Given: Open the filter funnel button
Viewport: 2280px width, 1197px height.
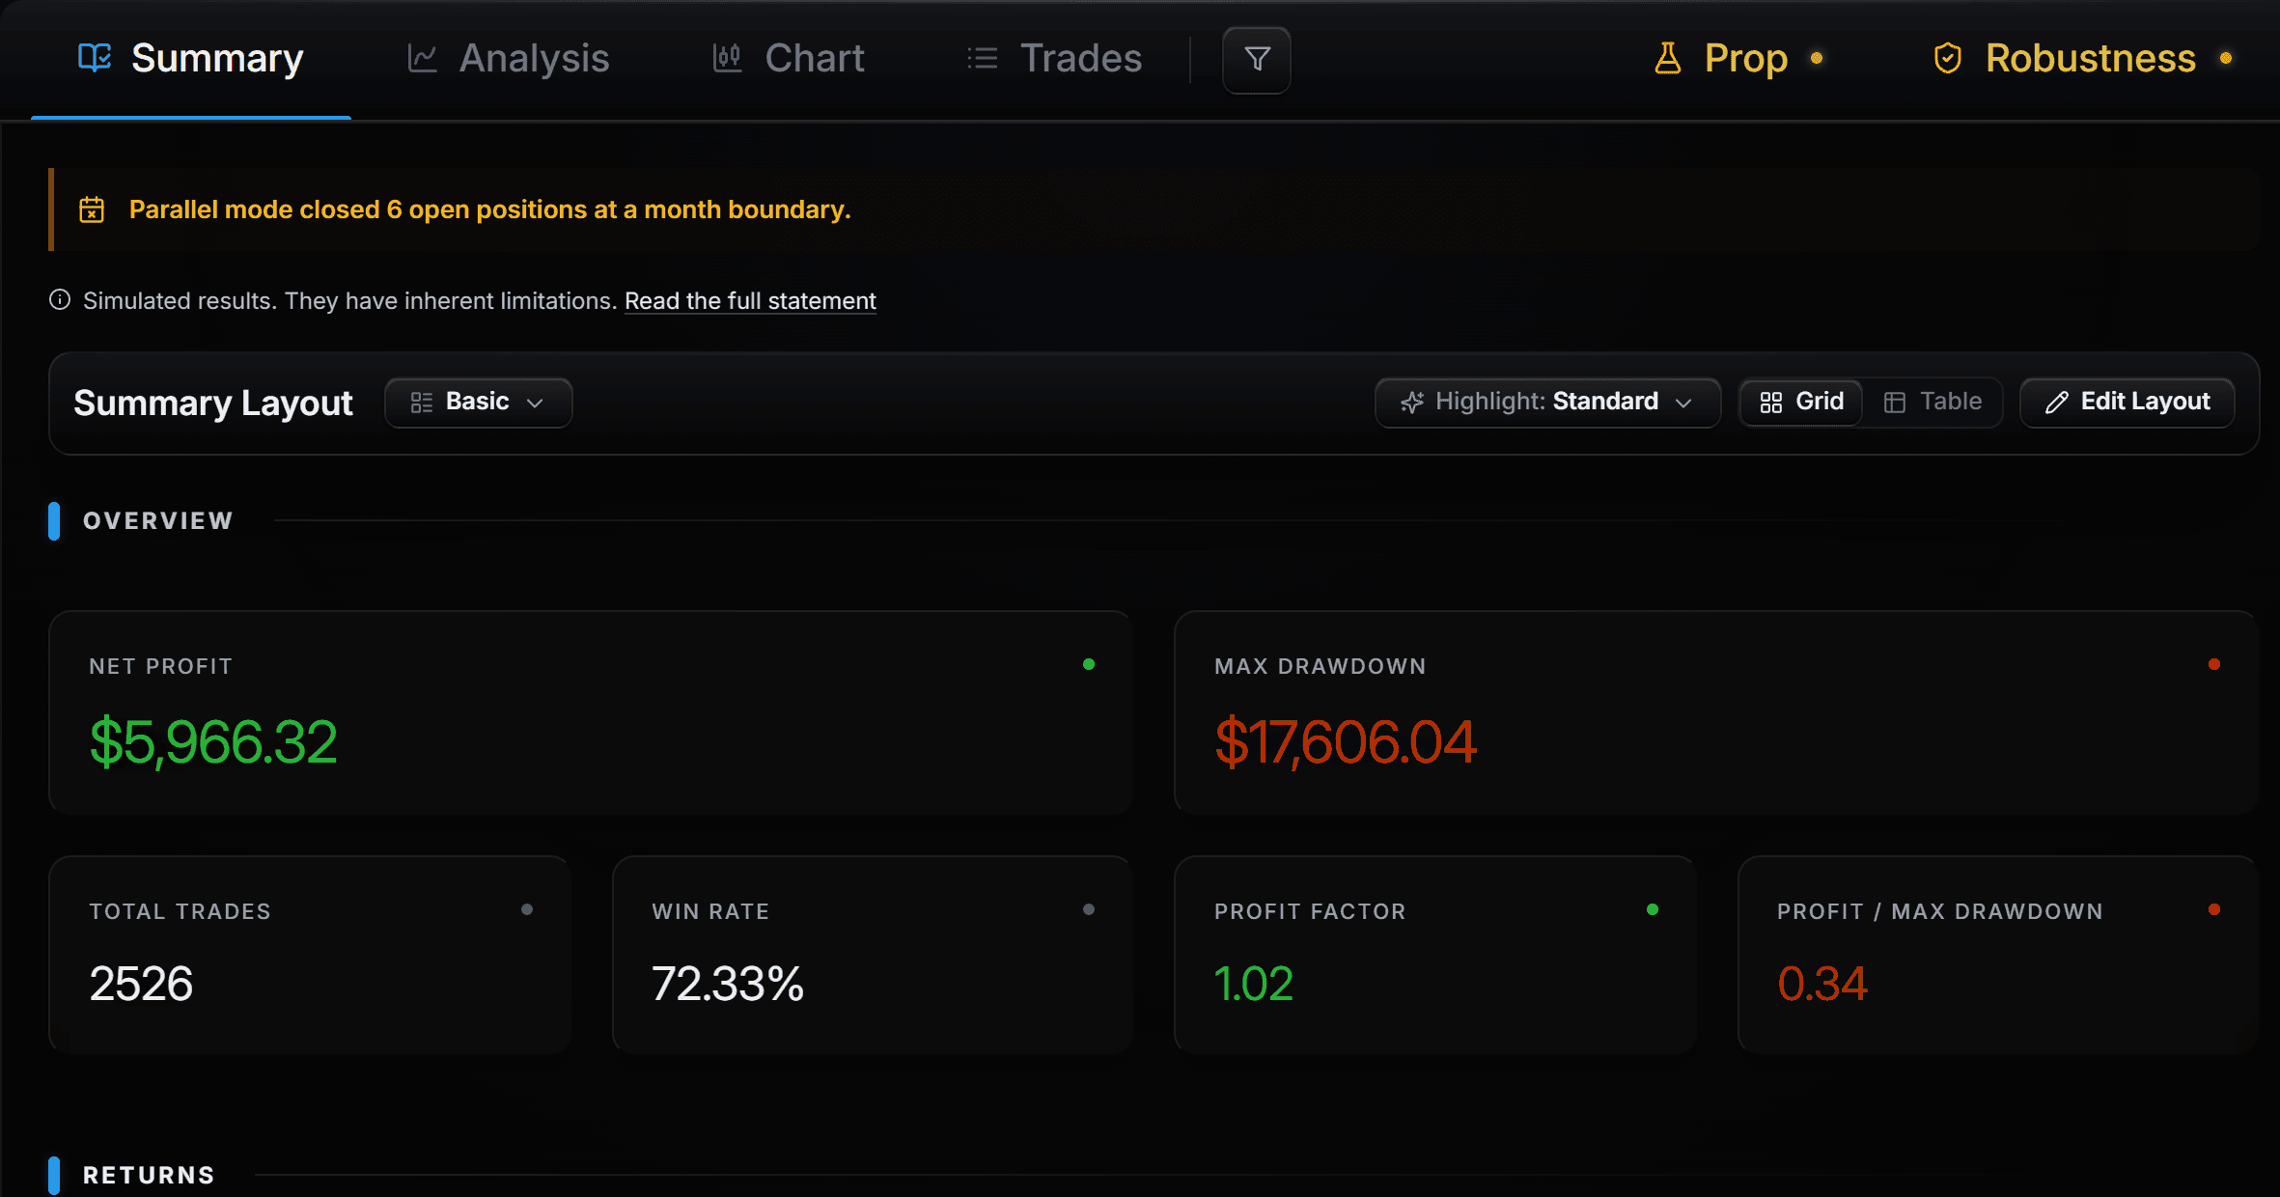Looking at the screenshot, I should point(1256,60).
